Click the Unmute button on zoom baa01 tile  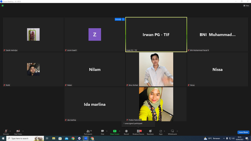click(118, 19)
